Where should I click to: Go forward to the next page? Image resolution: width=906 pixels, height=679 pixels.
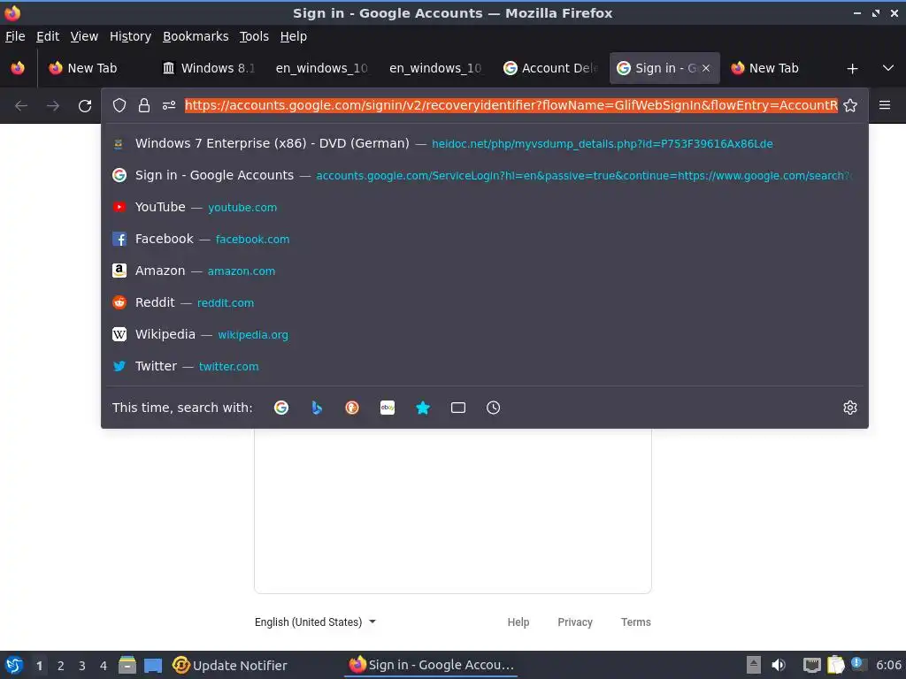(53, 106)
